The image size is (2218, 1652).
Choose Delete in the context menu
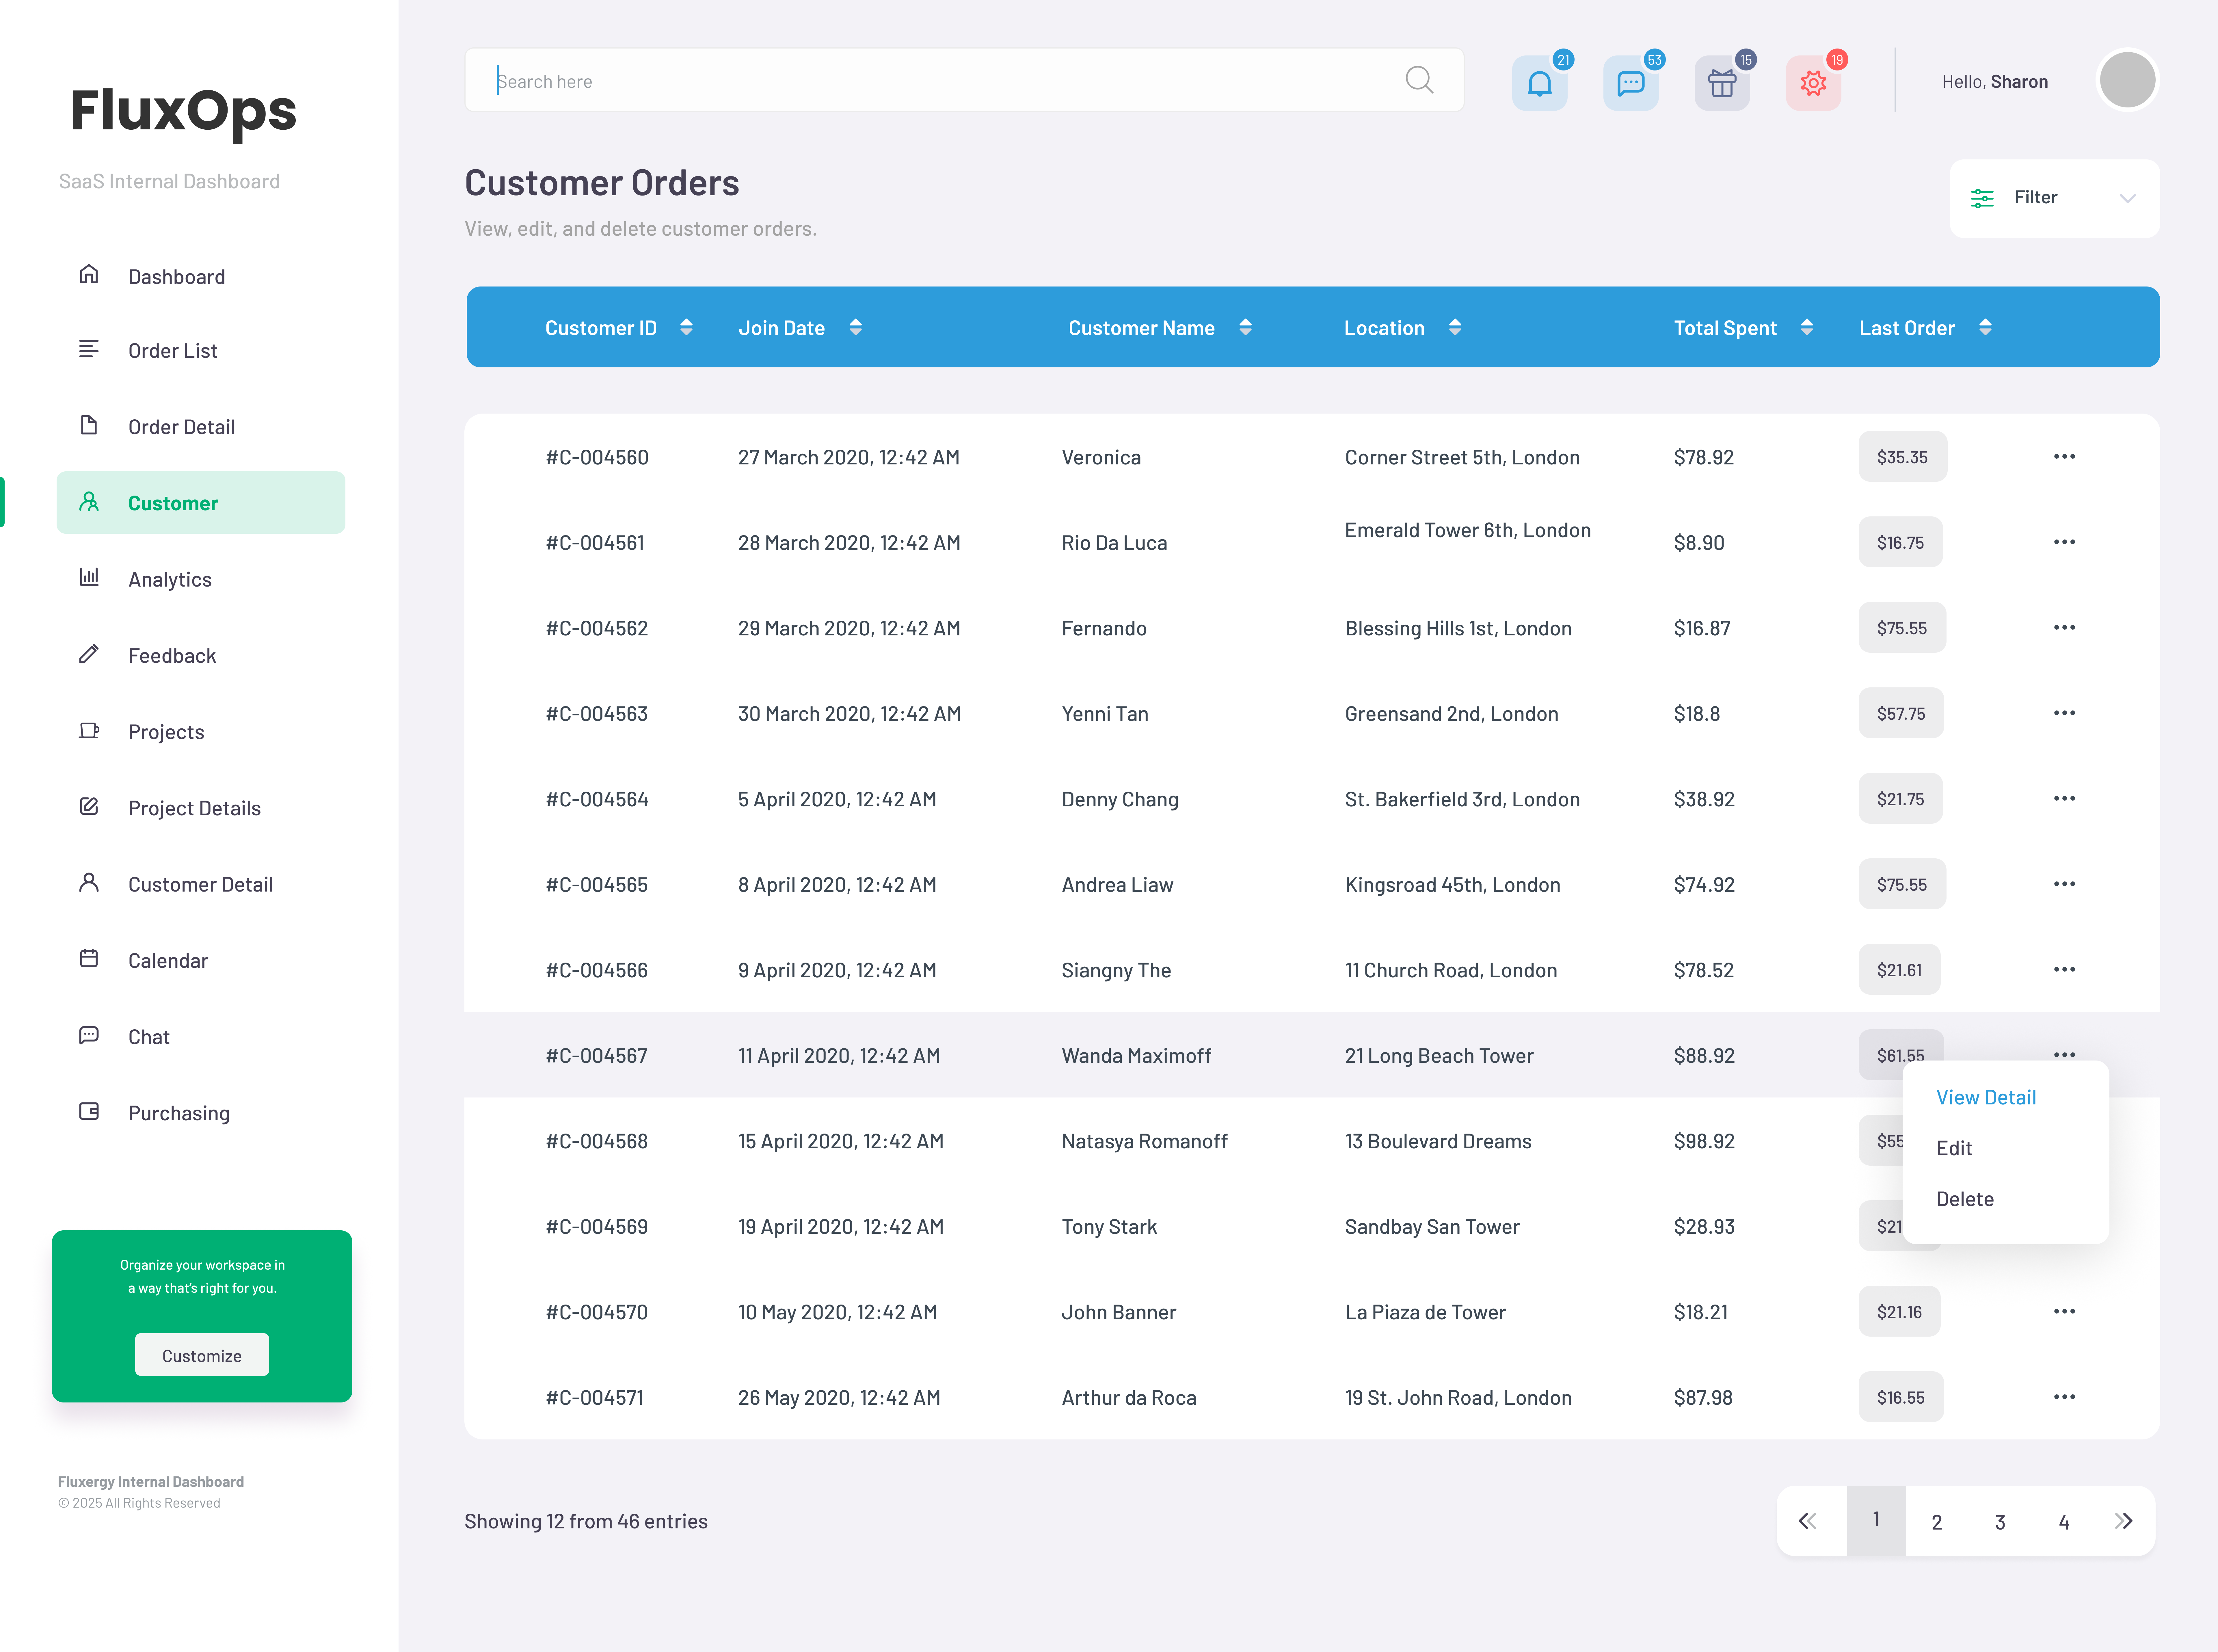1964,1199
